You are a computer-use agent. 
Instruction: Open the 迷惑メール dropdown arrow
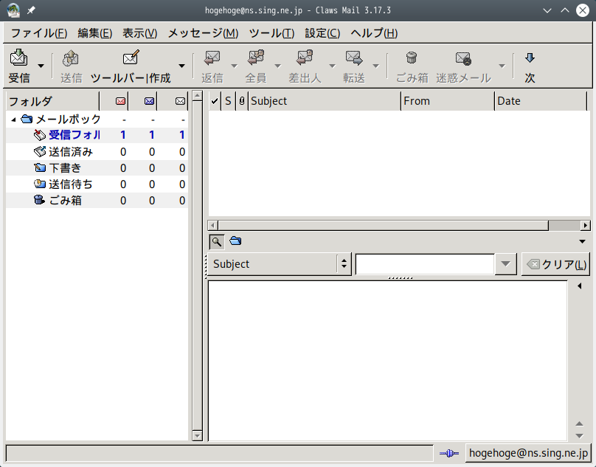click(x=502, y=66)
